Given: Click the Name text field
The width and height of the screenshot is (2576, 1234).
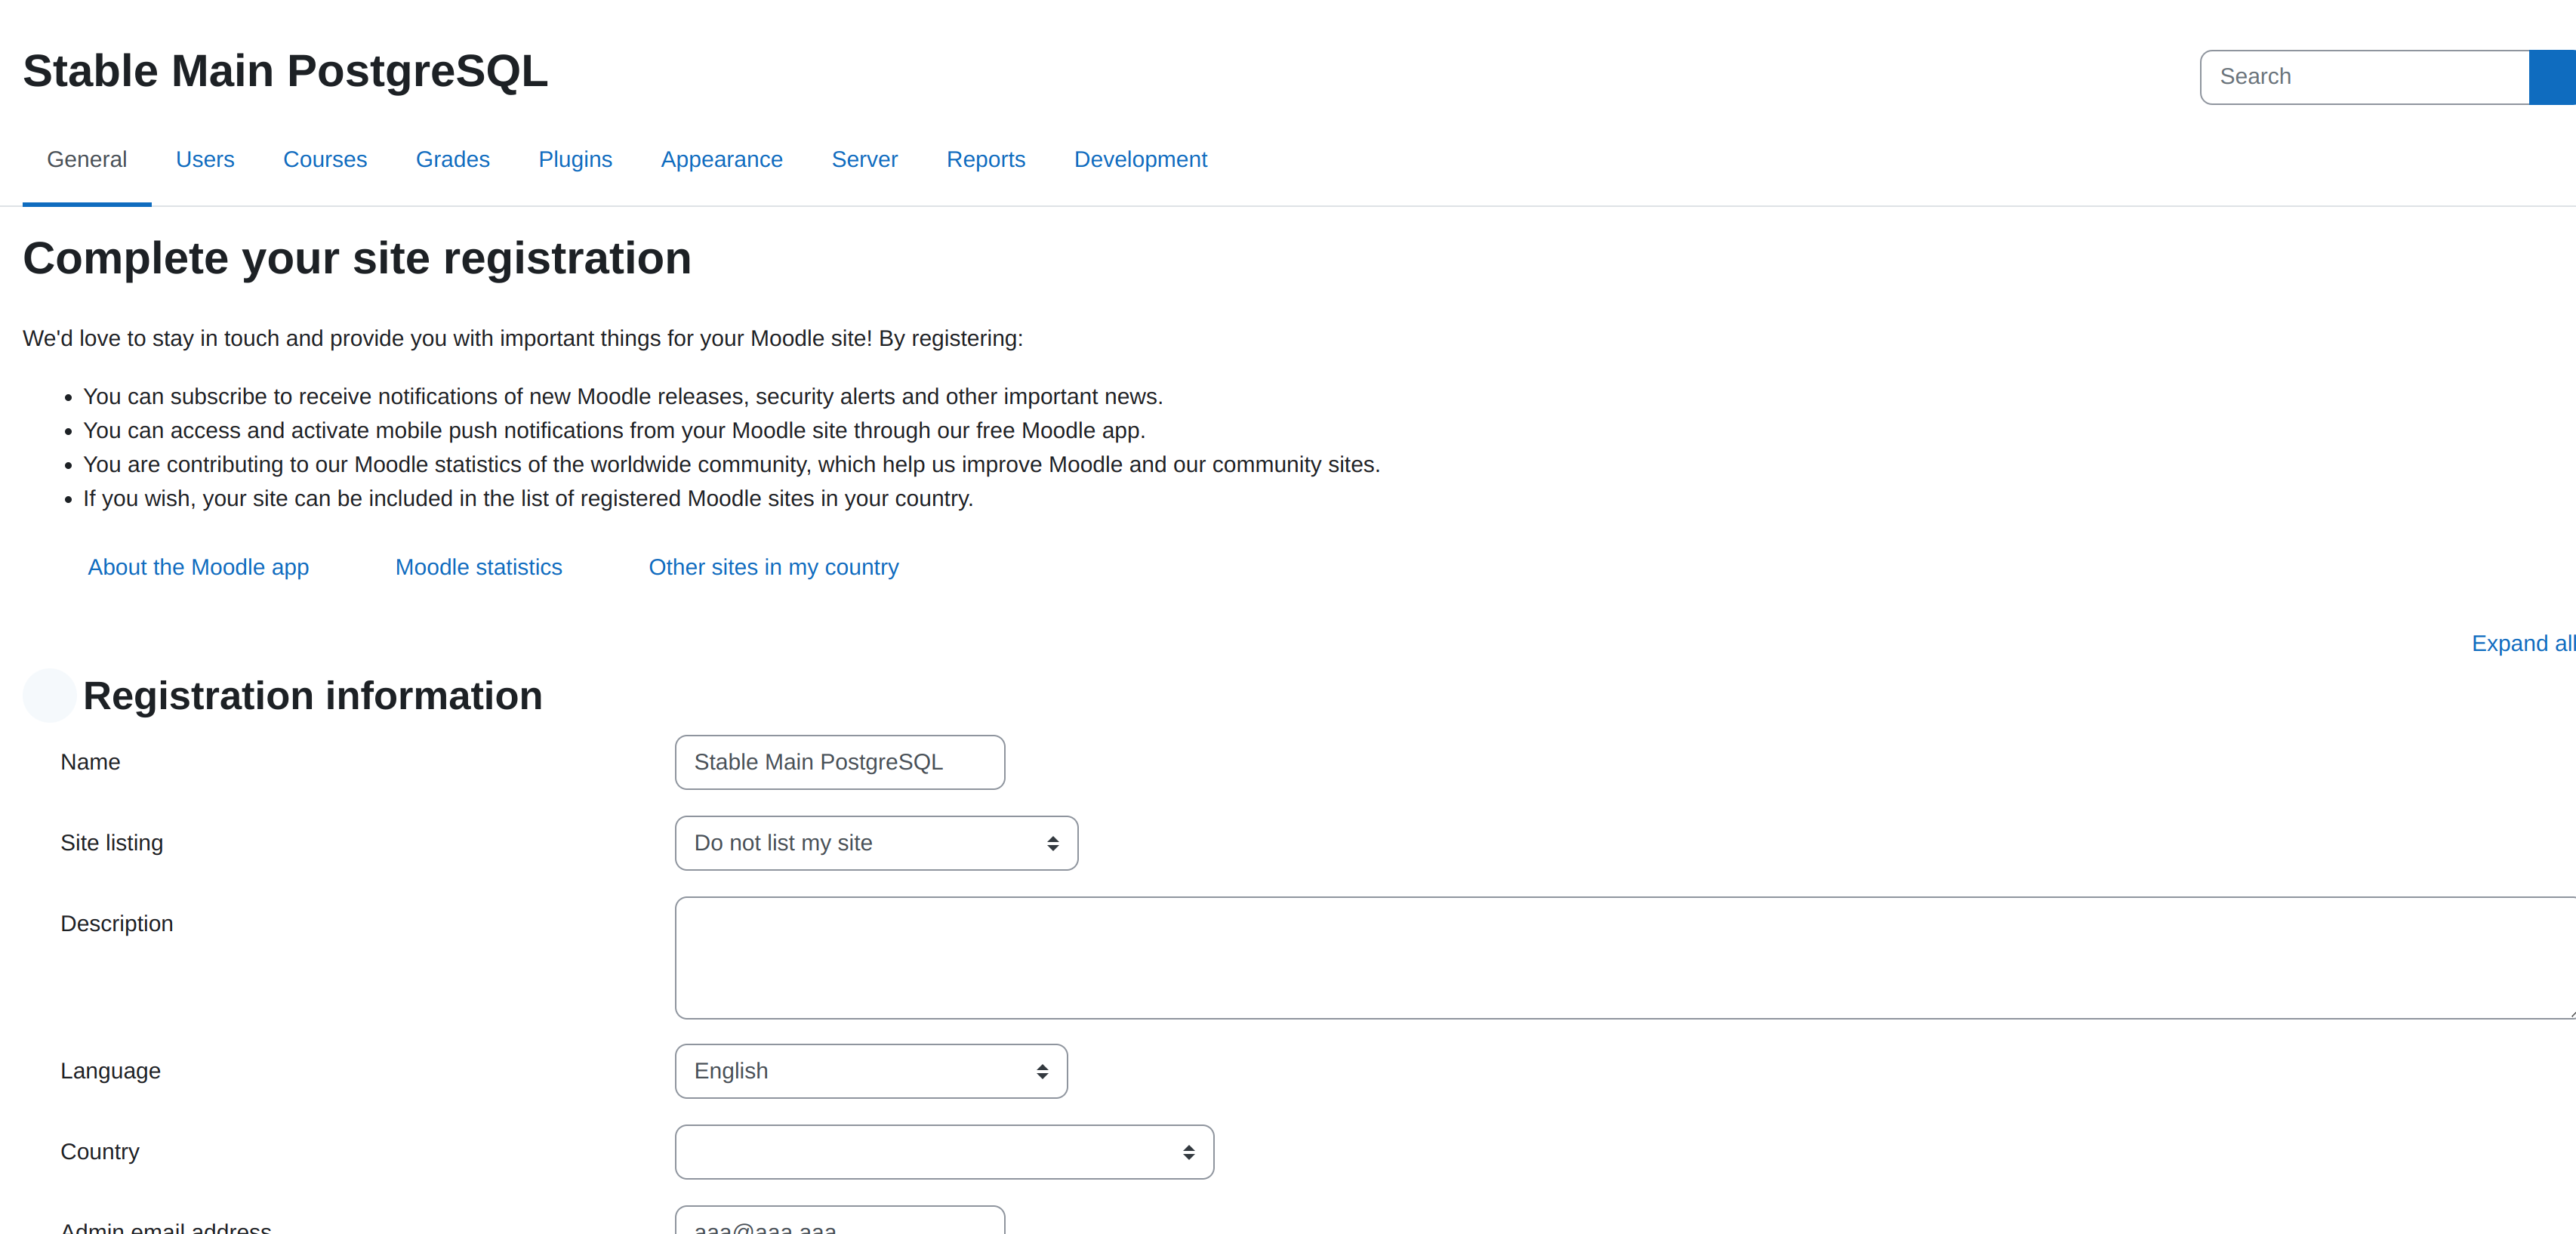Looking at the screenshot, I should pyautogui.click(x=839, y=762).
